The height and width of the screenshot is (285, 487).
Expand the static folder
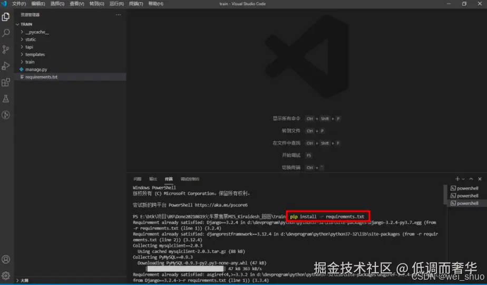[70, 40]
